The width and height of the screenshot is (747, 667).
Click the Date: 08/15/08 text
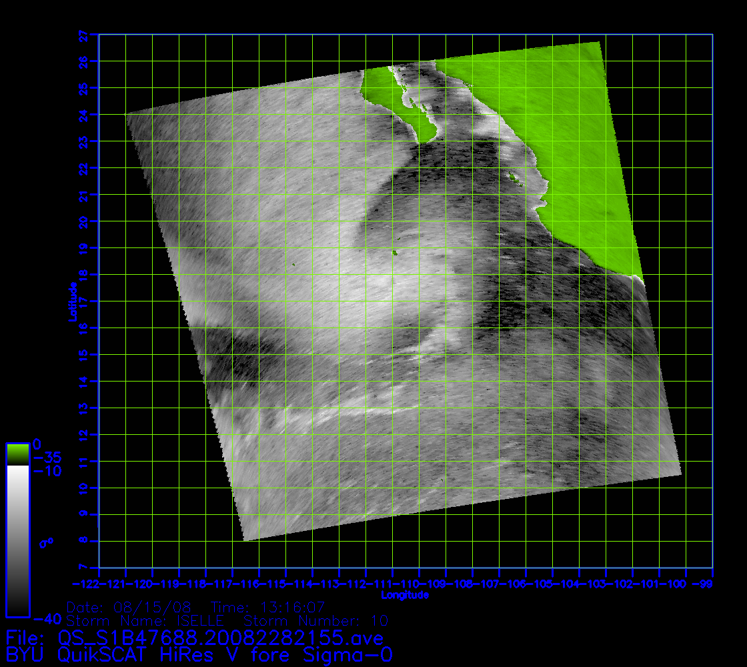coord(129,608)
